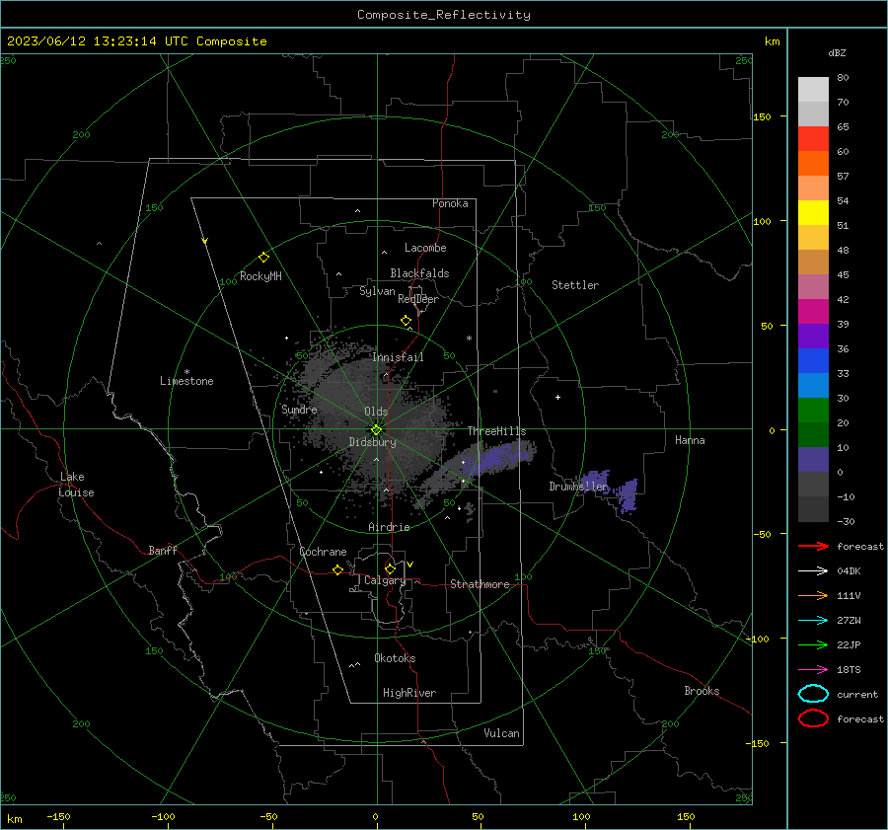
Task: Click the radar site diamond at map center
Action: pyautogui.click(x=376, y=429)
